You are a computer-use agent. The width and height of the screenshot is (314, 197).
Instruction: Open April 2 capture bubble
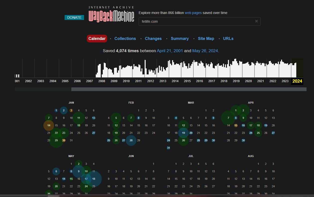pyautogui.click(x=243, y=110)
